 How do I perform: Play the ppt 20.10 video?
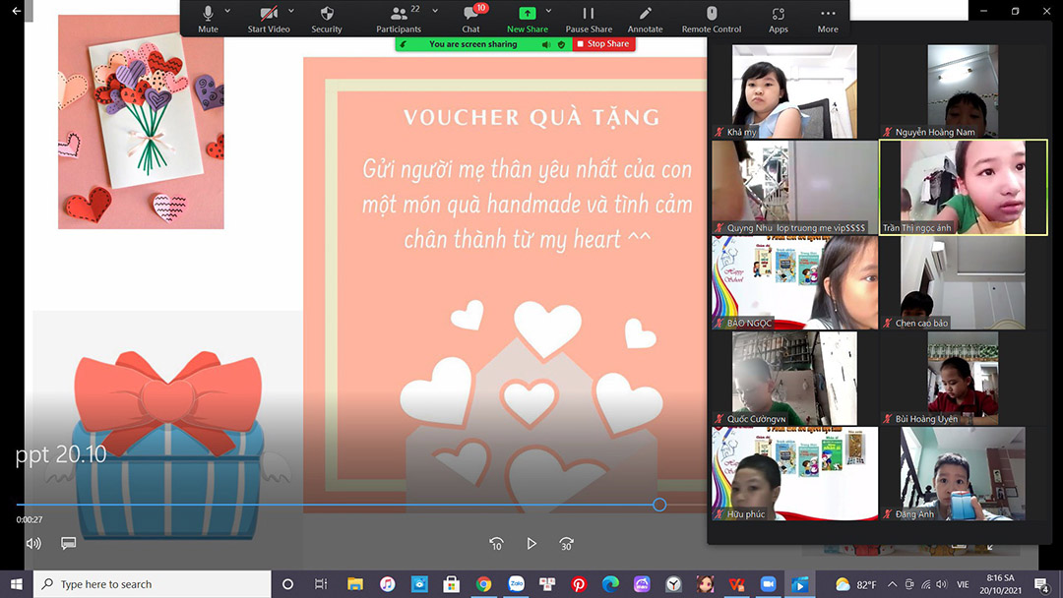pyautogui.click(x=531, y=544)
